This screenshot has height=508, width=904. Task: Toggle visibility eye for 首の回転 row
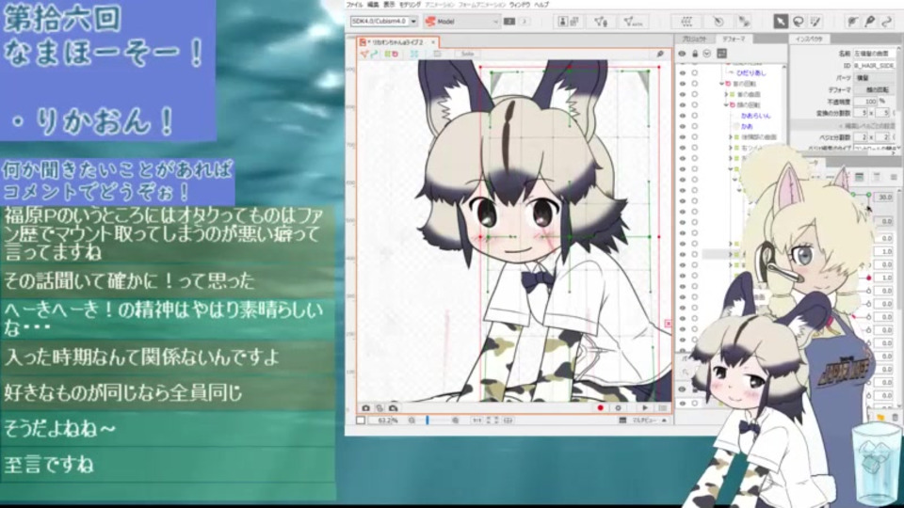tap(683, 84)
